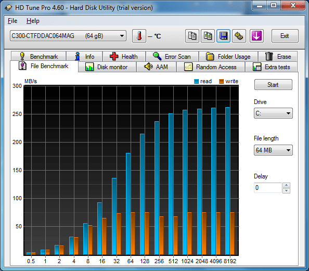The height and width of the screenshot is (271, 309).
Task: Open the Health tab
Action: [x=124, y=56]
